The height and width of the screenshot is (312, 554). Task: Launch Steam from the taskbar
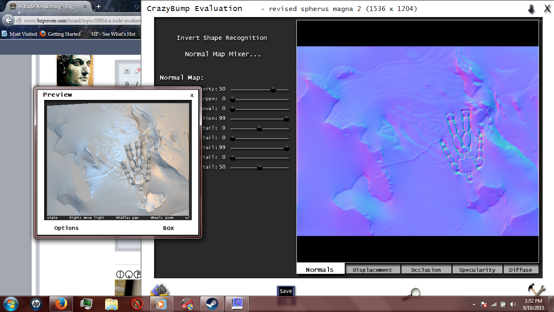(x=212, y=303)
